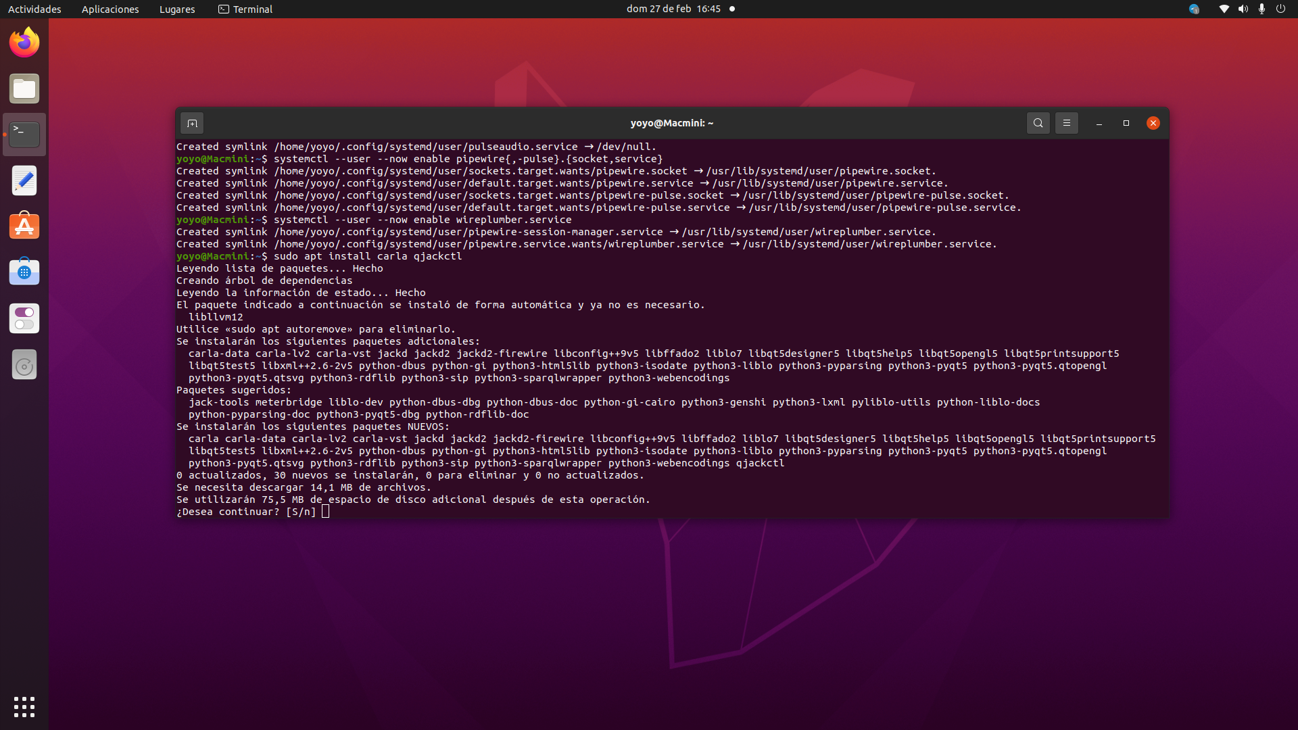Open the disc drive dock icon
This screenshot has height=730, width=1298.
coord(24,366)
